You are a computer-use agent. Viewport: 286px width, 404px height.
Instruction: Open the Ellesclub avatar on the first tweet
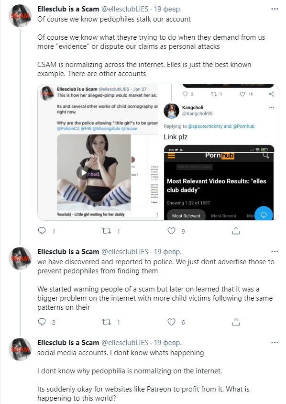[x=20, y=15]
